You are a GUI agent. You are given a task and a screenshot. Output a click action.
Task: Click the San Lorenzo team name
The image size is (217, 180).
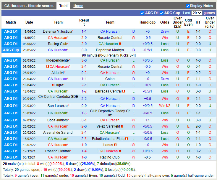(57, 106)
